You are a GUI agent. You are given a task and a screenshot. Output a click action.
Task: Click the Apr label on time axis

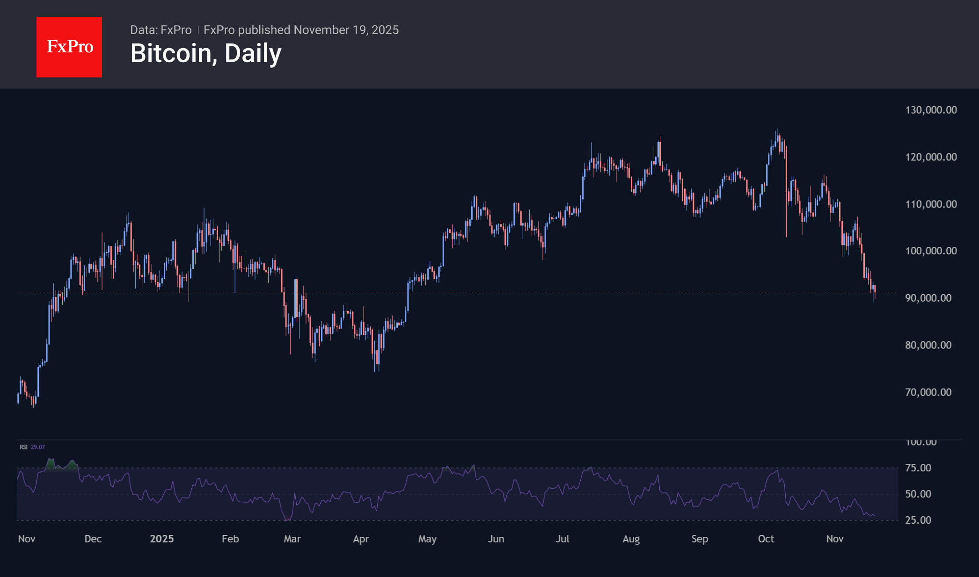pos(361,539)
